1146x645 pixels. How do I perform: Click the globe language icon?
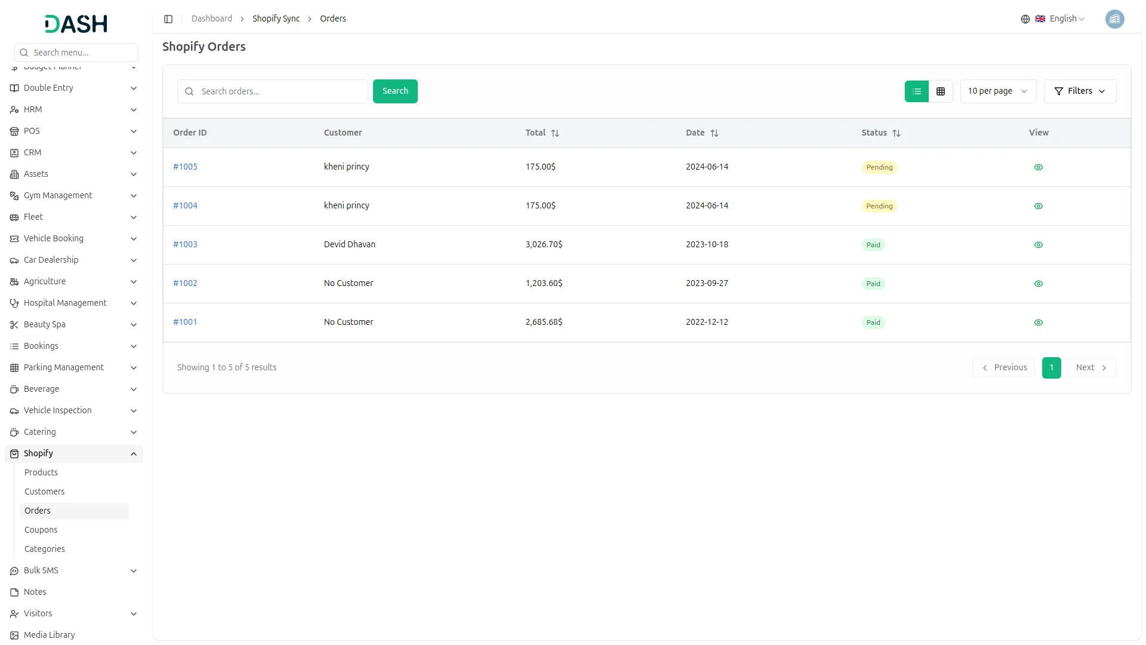click(1025, 19)
